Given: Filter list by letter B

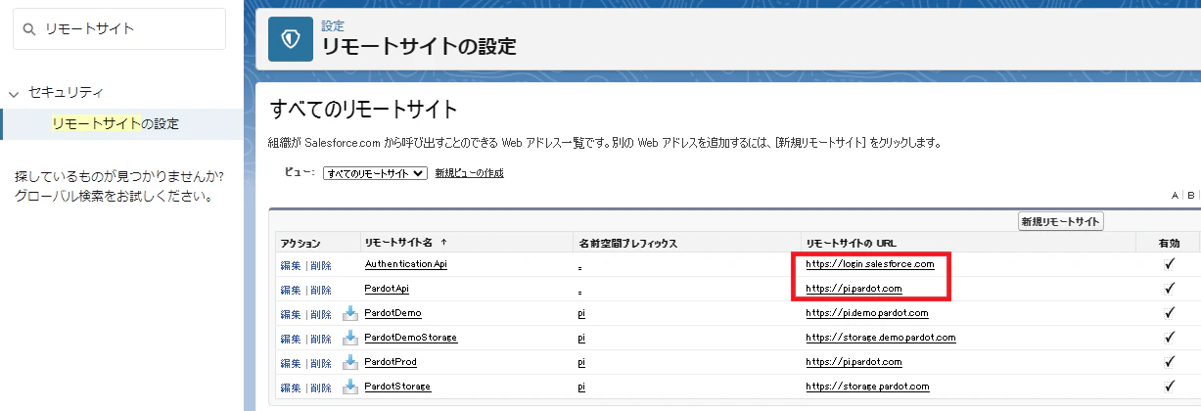Looking at the screenshot, I should click(1189, 196).
